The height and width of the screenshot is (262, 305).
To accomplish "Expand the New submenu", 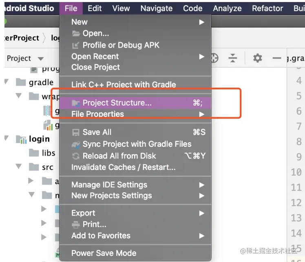I will pyautogui.click(x=135, y=22).
